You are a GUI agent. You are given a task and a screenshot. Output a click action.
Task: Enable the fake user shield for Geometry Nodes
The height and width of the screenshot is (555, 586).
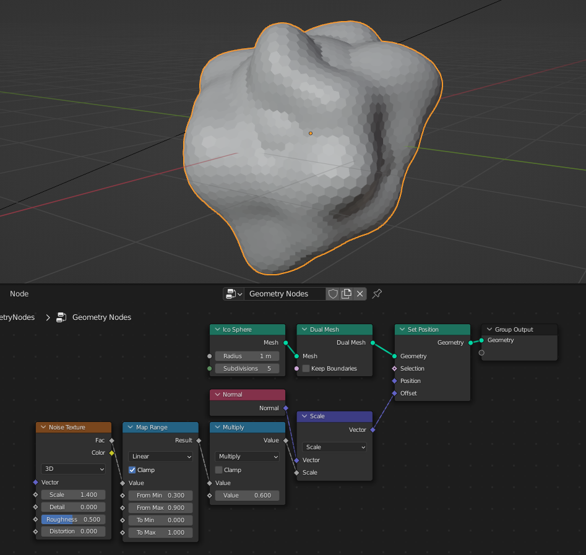pyautogui.click(x=333, y=294)
